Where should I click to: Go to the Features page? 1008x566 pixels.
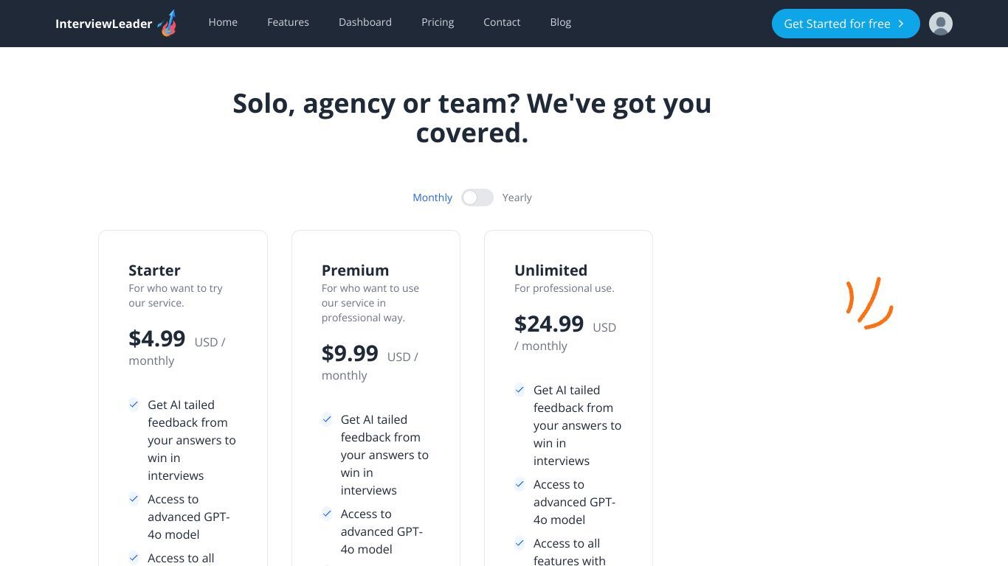tap(288, 22)
